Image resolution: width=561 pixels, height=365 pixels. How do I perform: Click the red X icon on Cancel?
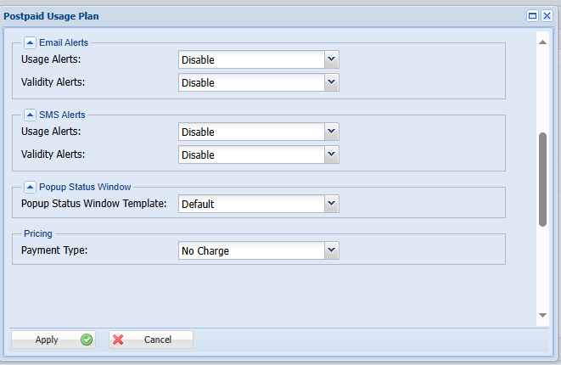119,340
